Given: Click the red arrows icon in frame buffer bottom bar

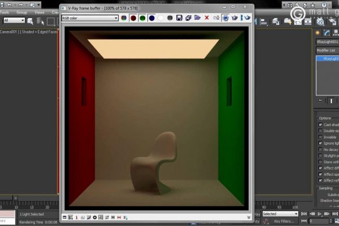Looking at the screenshot, I should 119,218.
